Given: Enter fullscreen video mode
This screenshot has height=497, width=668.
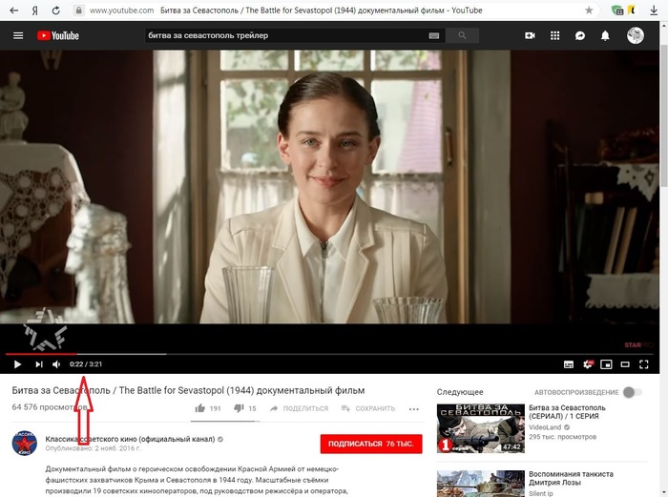Looking at the screenshot, I should click(646, 363).
